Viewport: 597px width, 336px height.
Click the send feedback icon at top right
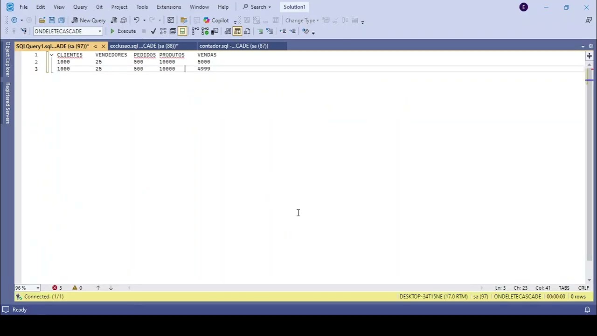[589, 20]
